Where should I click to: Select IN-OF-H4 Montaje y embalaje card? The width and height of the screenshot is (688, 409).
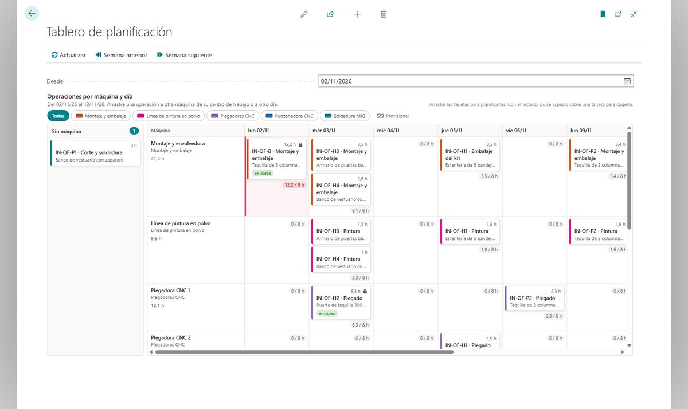341,189
